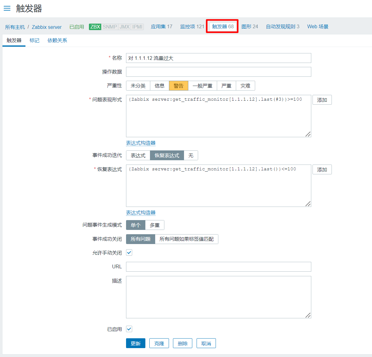Open the 依赖关系 tab
Image resolution: width=372 pixels, height=357 pixels.
point(57,41)
